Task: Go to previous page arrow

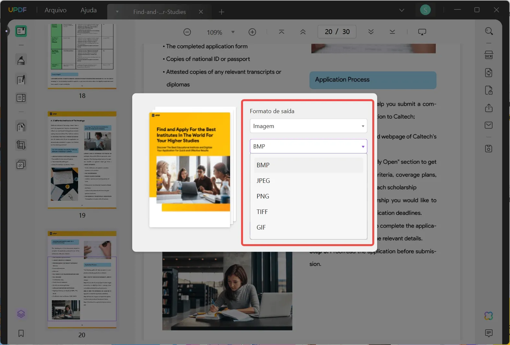Action: [303, 32]
